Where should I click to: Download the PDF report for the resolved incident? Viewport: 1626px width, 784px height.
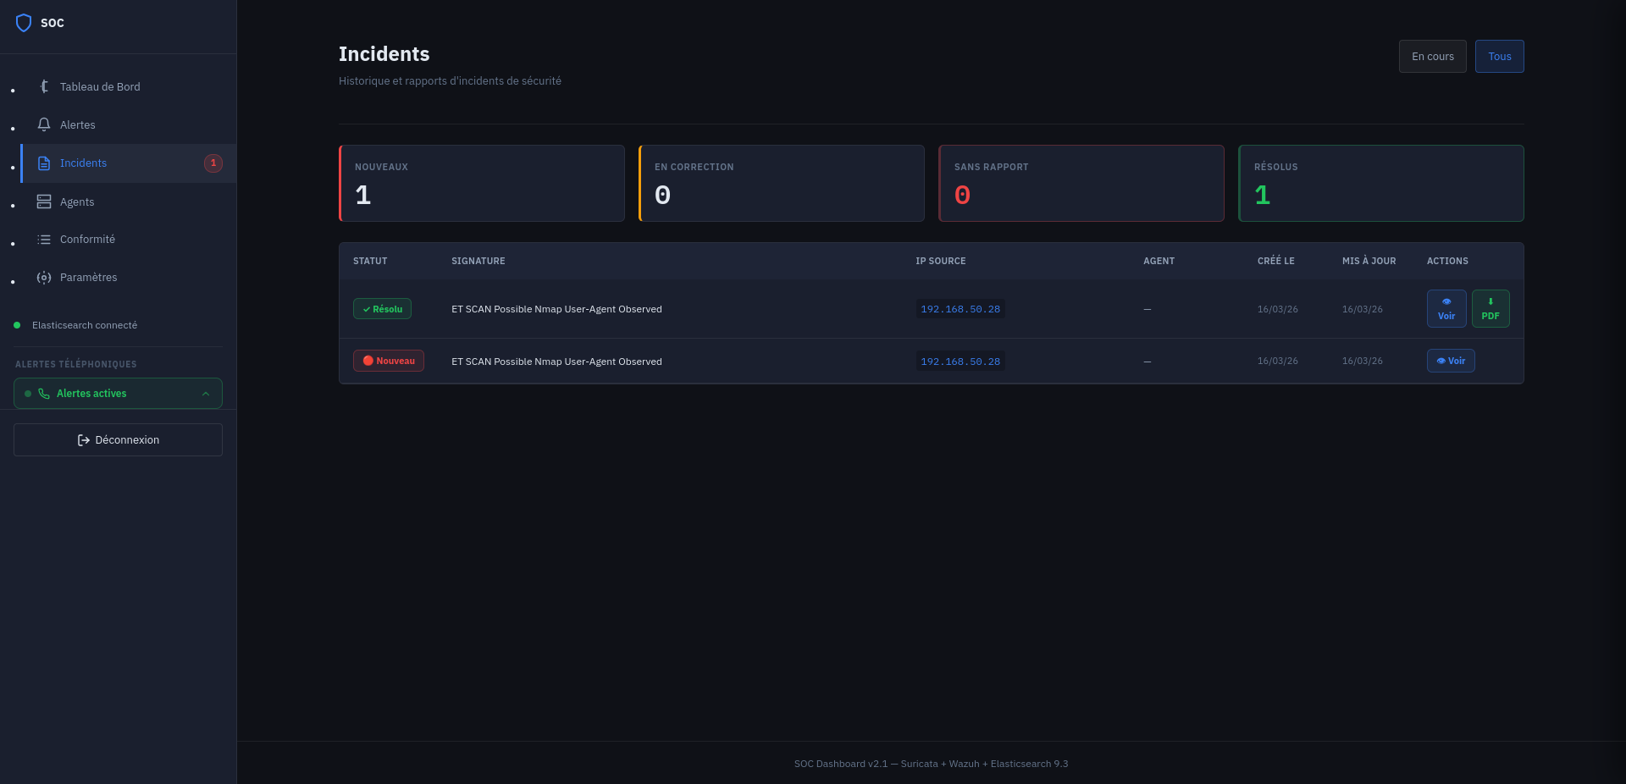pos(1490,309)
